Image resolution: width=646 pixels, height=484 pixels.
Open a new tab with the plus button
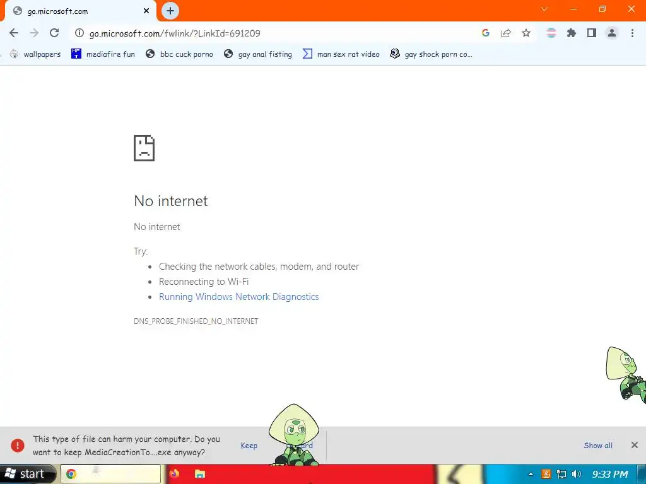pyautogui.click(x=170, y=11)
